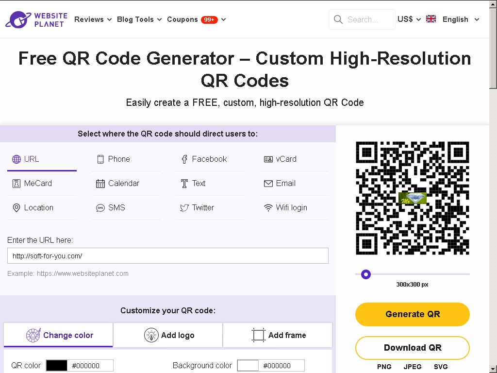
Task: Select the Phone QR type
Action: click(126, 159)
